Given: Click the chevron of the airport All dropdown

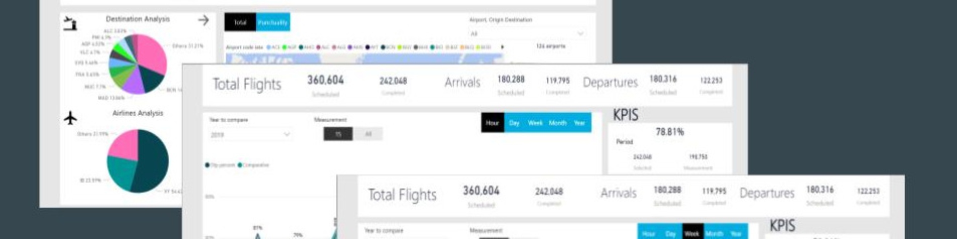Looking at the screenshot, I should 580,34.
